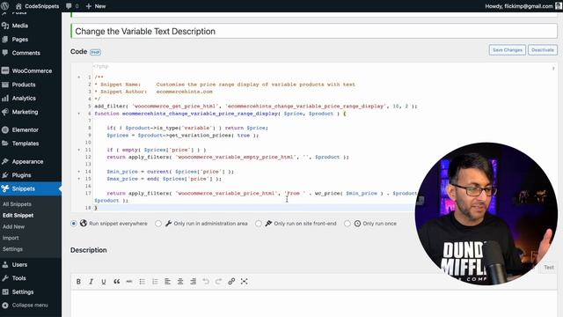Go to All Snippets submenu
Viewport: 563px width, 317px height.
click(x=17, y=204)
